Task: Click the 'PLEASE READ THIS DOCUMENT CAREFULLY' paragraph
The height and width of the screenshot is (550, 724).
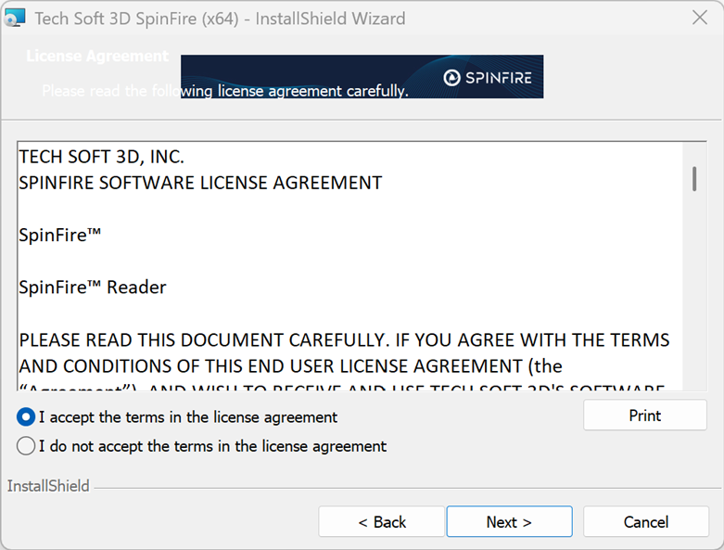Action: coord(343,340)
